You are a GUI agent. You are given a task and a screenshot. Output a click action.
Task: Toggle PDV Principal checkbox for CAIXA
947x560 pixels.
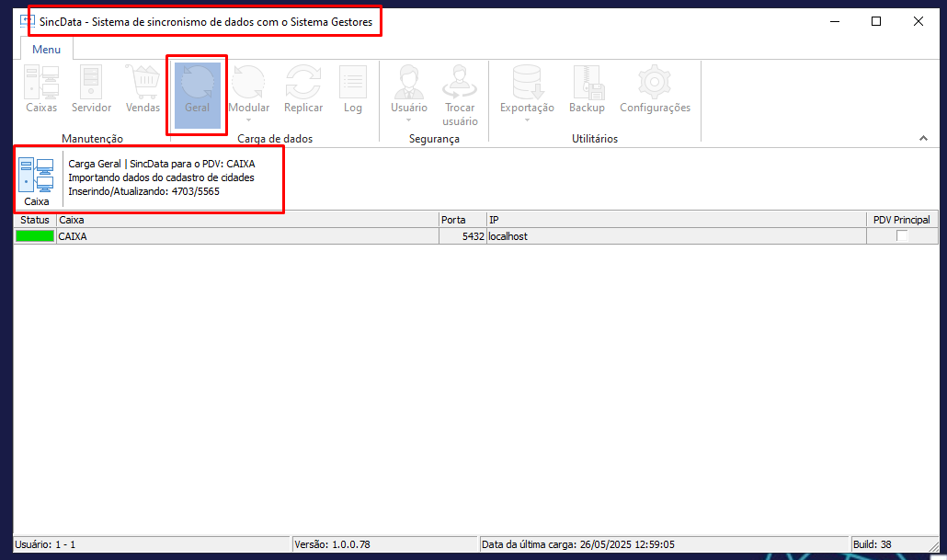[x=902, y=236]
